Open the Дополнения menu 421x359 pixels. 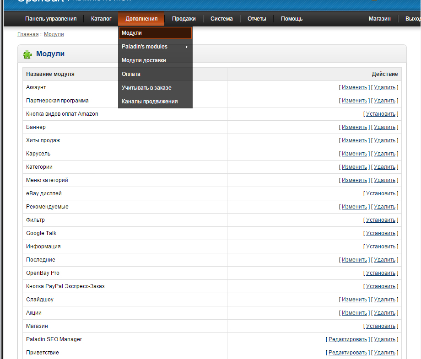(x=141, y=19)
